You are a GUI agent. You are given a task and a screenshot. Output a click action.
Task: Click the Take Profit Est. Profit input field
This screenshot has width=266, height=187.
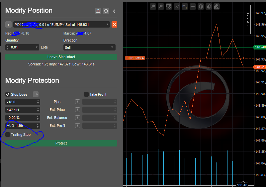tap(100, 126)
